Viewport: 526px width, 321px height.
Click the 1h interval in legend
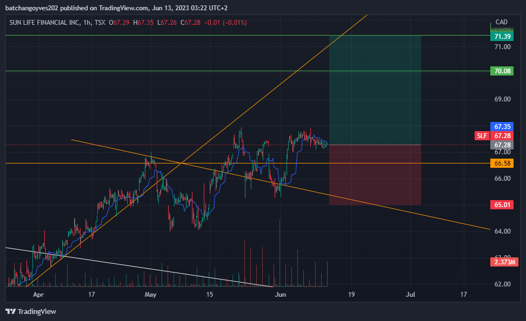pos(87,23)
